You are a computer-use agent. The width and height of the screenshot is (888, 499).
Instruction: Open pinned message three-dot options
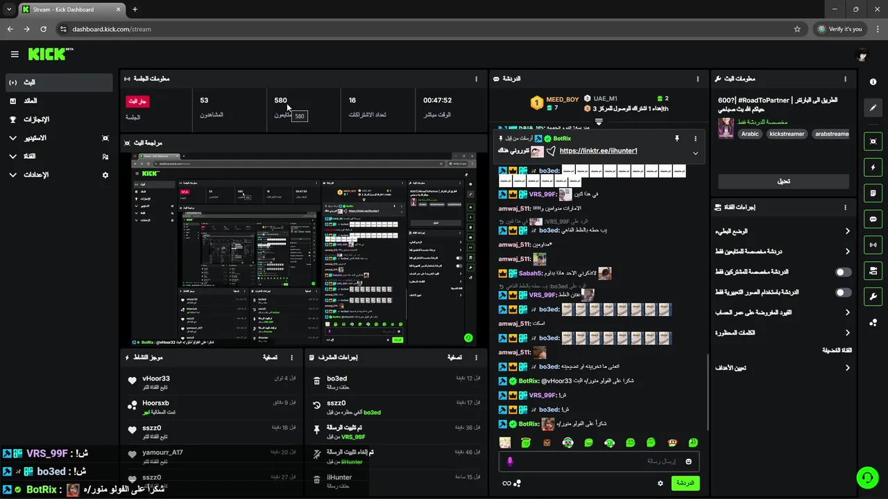click(x=695, y=139)
